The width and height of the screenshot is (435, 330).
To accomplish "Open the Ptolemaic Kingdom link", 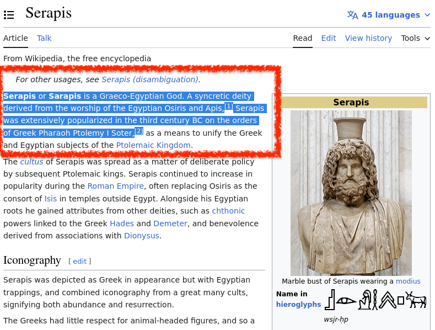I will point(153,145).
